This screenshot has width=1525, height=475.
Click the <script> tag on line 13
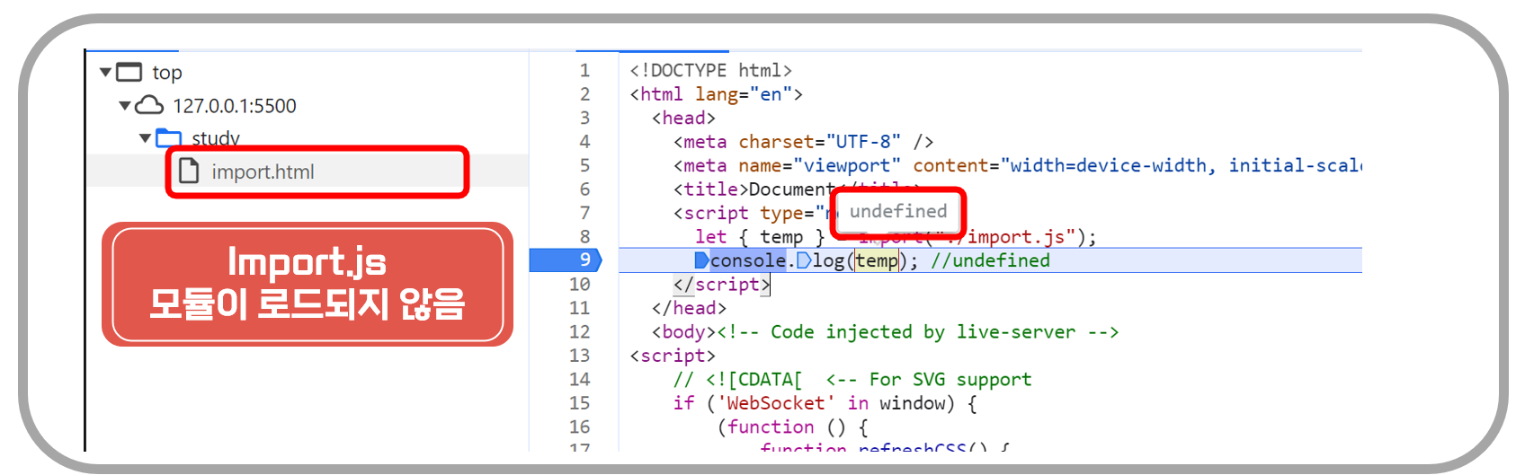click(x=673, y=356)
